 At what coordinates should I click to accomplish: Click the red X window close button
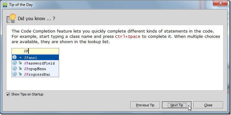point(220,3)
